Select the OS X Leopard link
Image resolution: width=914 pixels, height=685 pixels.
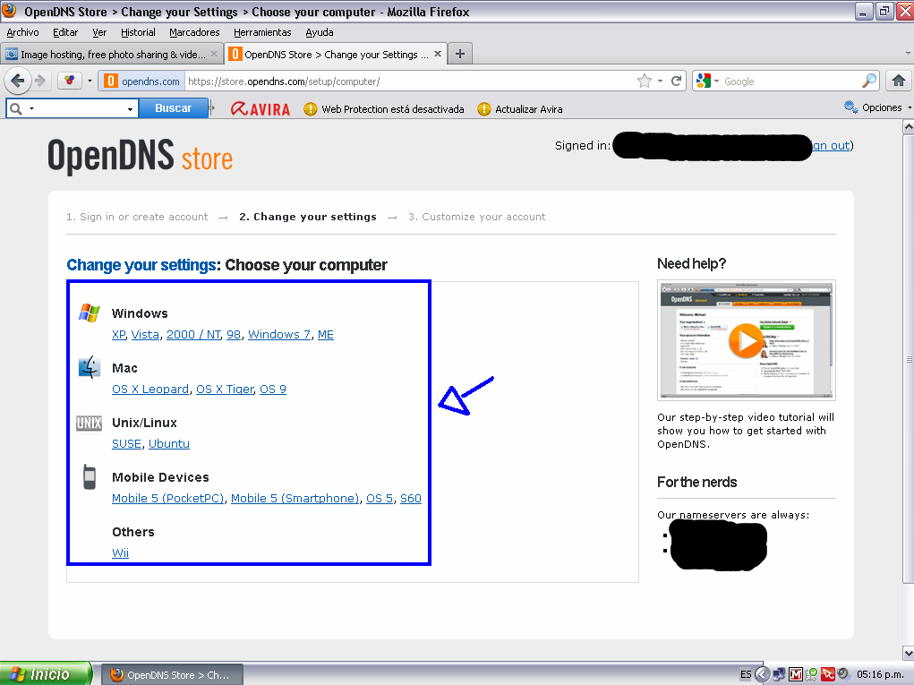click(x=150, y=390)
